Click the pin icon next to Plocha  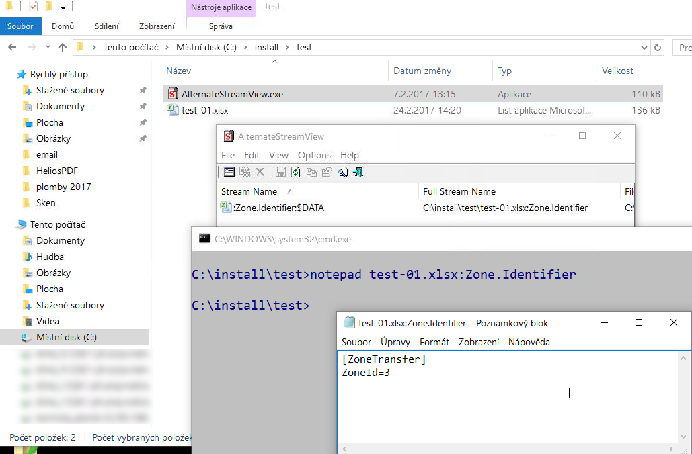[x=143, y=122]
